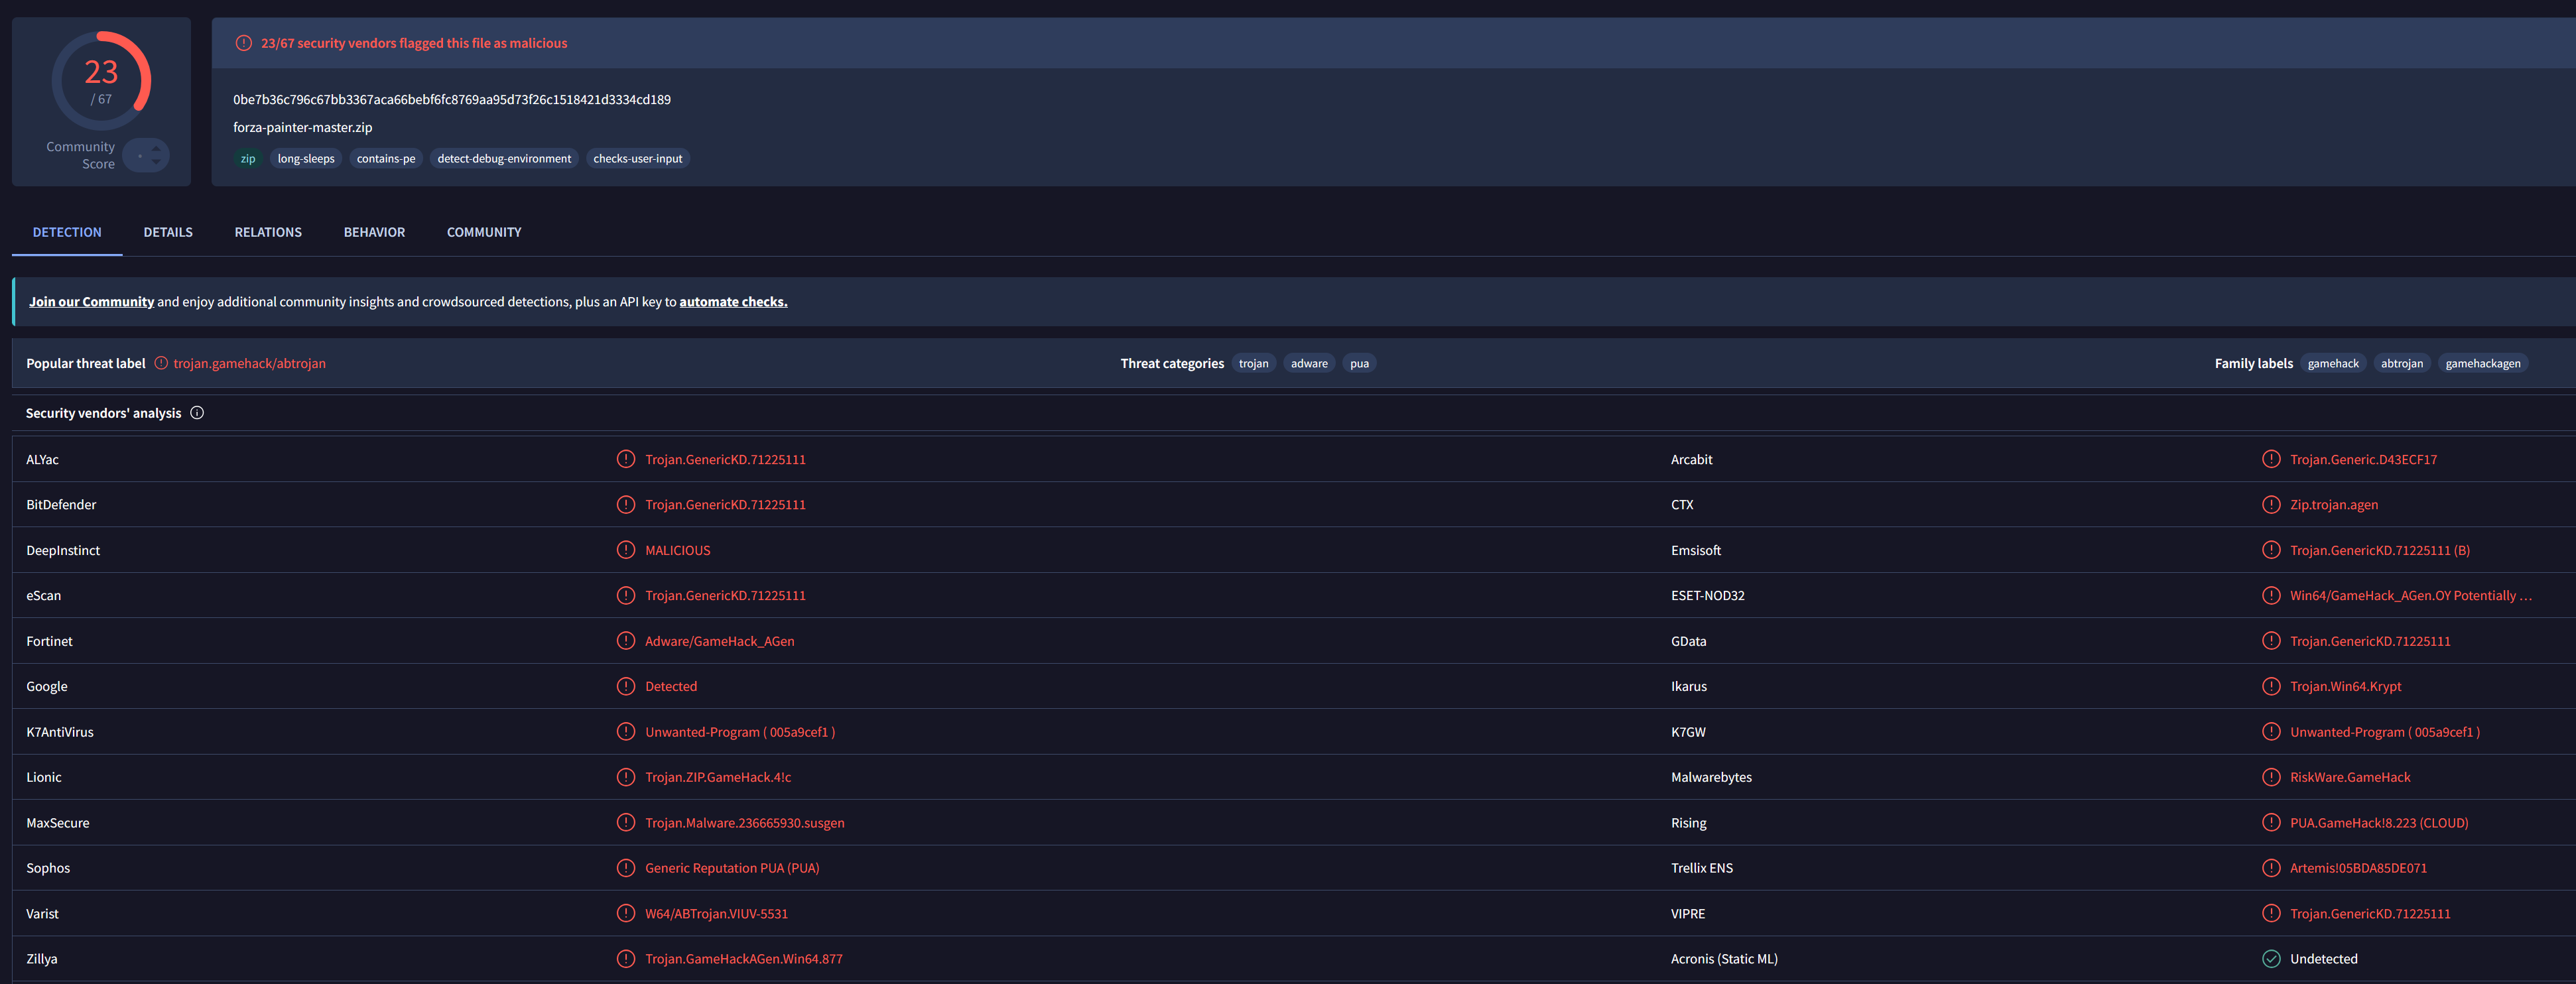Image resolution: width=2576 pixels, height=984 pixels.
Task: Switch to the BEHAVIOR tab
Action: click(374, 232)
